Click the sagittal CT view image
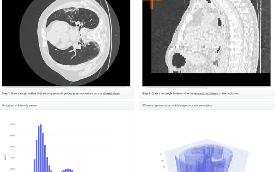 point(206,43)
